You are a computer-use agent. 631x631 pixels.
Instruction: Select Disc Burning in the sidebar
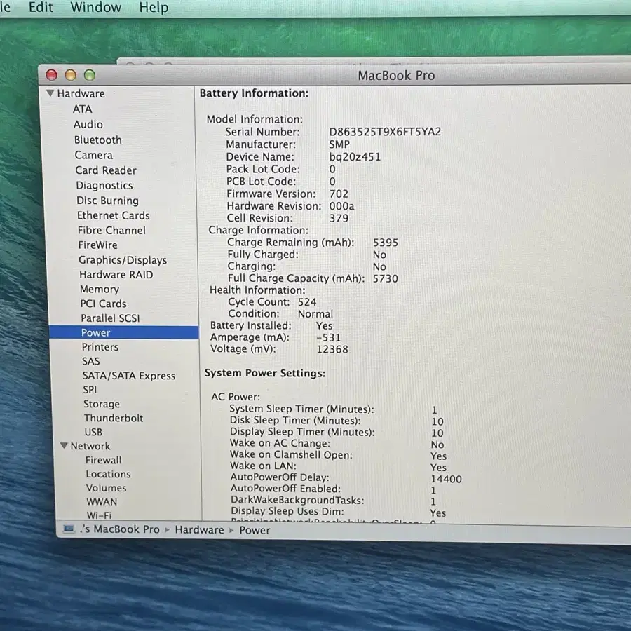tap(107, 201)
